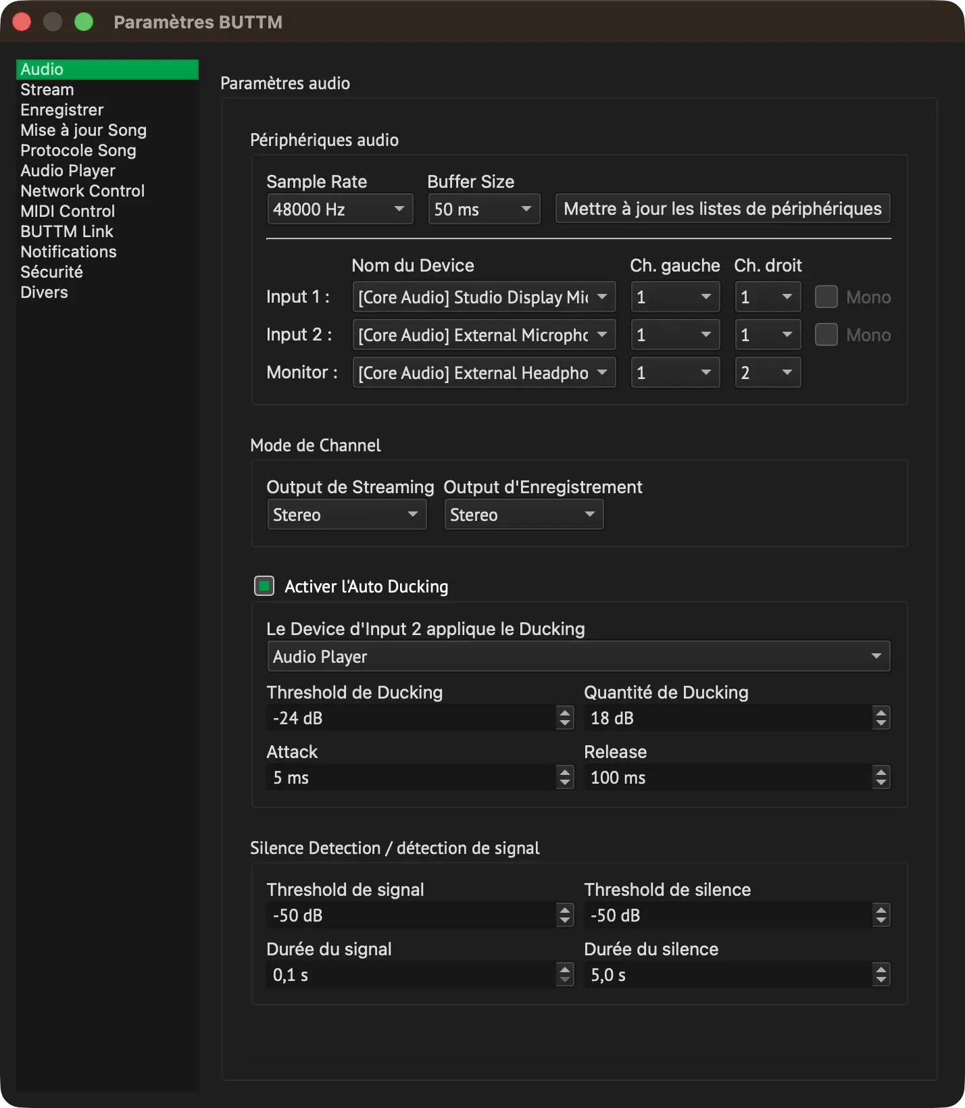Open the ducking device dropdown showing Audio Player
This screenshot has width=965, height=1108.
pos(578,657)
